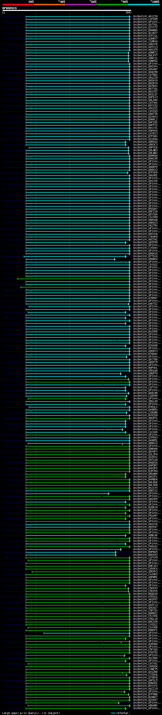Click the orange ~40% identity color bar
Image resolution: width=162 pixels, height=715 pixels.
[50, 5]
